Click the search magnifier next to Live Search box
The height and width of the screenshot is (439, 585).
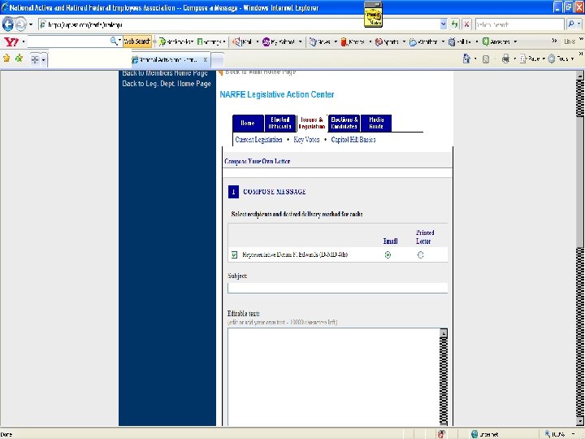tap(571, 24)
